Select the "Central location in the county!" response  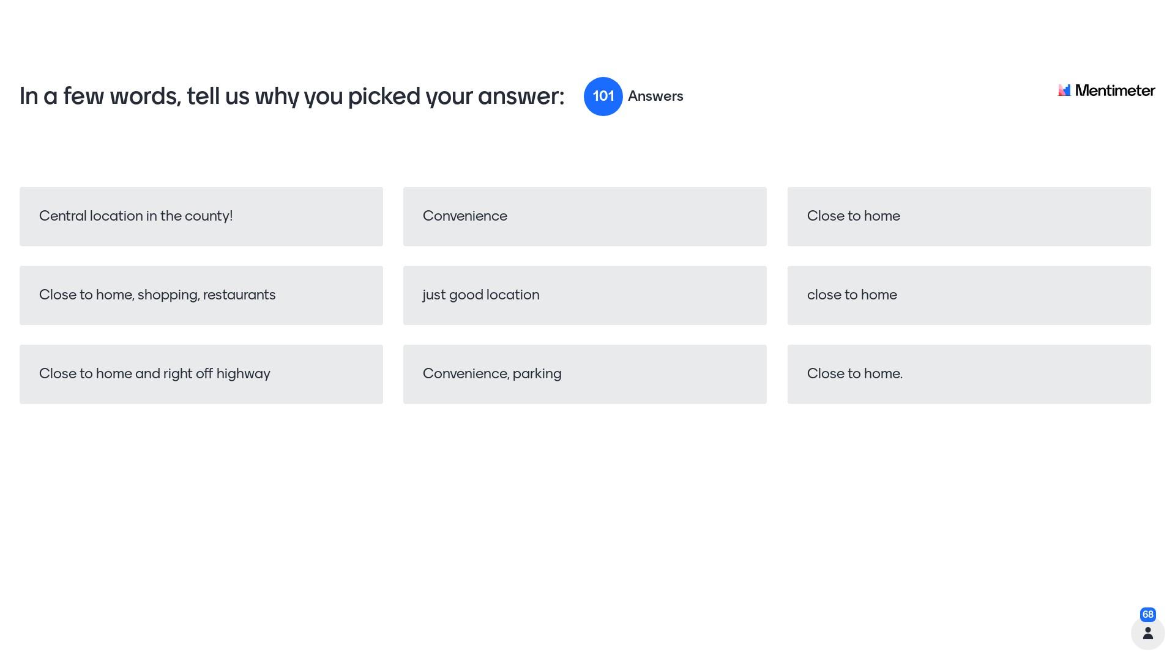(201, 216)
